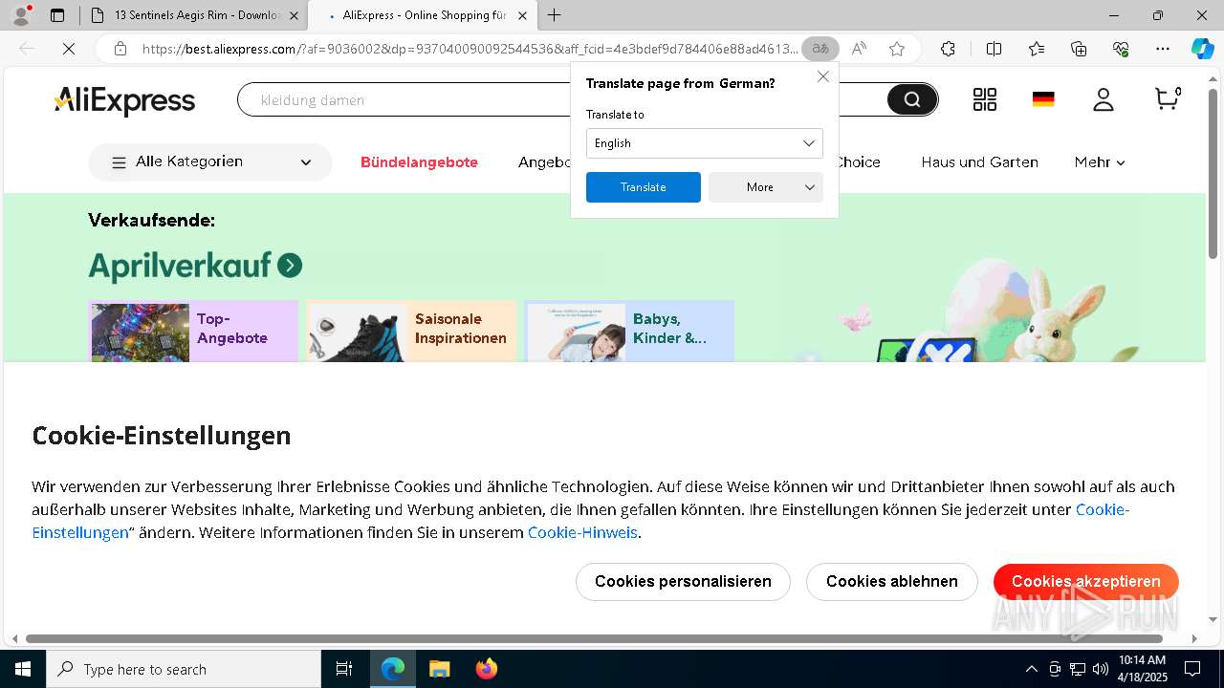Open the shopping cart icon
1224x688 pixels.
coord(1168,98)
